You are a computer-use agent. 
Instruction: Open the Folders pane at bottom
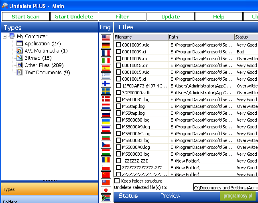pyautogui.click(x=50, y=200)
